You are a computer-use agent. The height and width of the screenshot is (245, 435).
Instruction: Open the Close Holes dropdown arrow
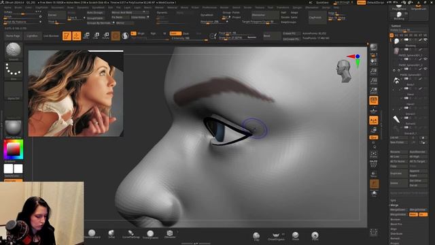pos(148,17)
